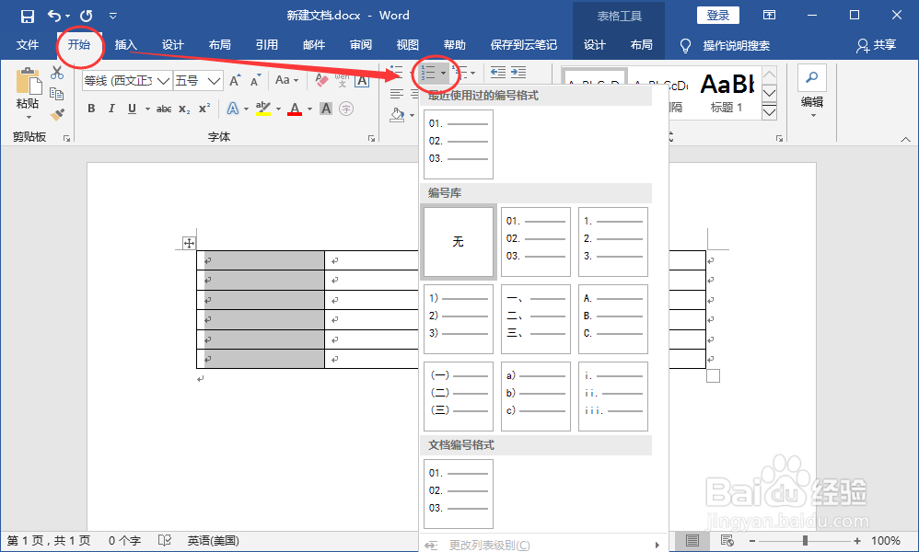Click the Paste clipboard icon

tap(29, 81)
